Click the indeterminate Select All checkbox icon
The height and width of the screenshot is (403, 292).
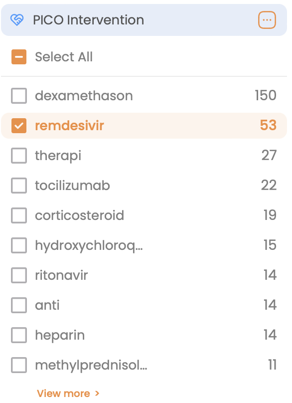point(19,57)
